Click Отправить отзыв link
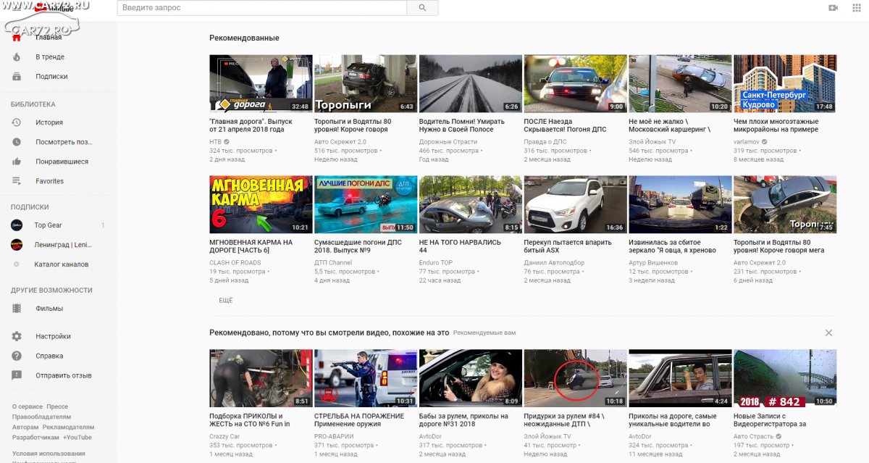The width and height of the screenshot is (869, 463). tap(64, 375)
